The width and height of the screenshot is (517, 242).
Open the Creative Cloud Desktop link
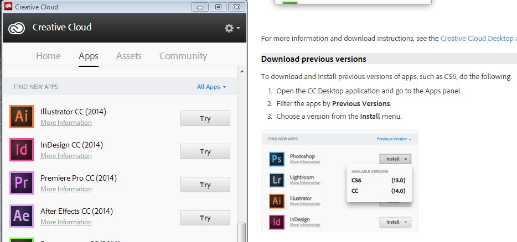click(x=478, y=39)
